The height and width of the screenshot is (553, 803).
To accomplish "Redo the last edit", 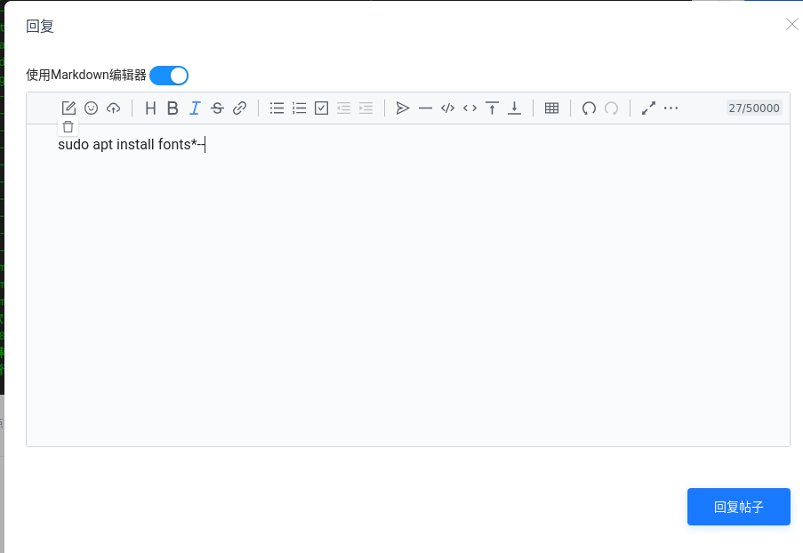I will coord(612,108).
